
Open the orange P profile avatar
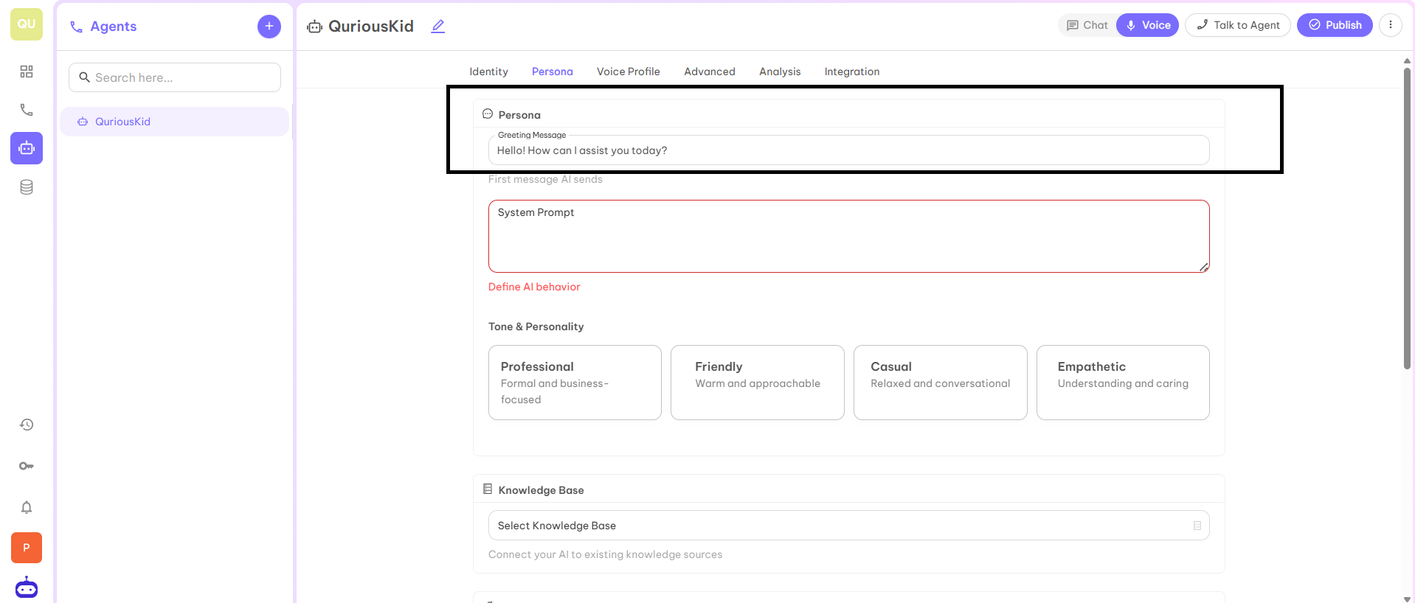coord(27,548)
